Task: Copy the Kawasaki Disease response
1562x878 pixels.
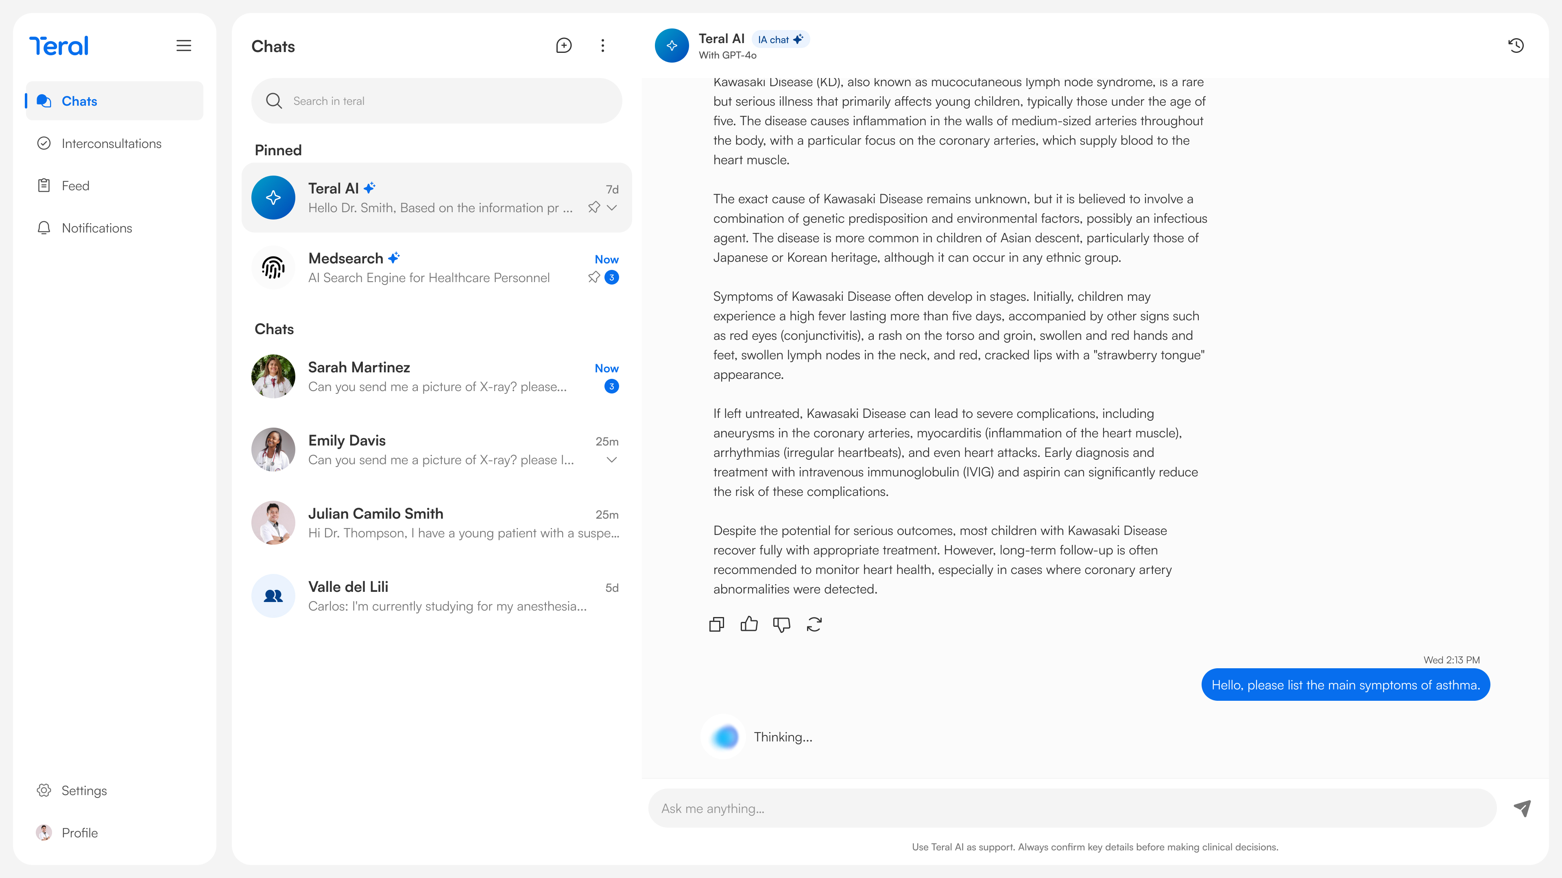Action: [716, 624]
